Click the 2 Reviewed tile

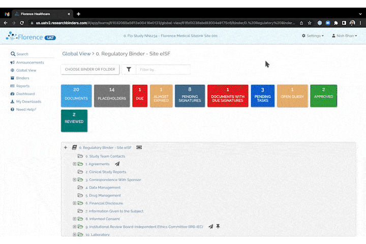pyautogui.click(x=74, y=120)
